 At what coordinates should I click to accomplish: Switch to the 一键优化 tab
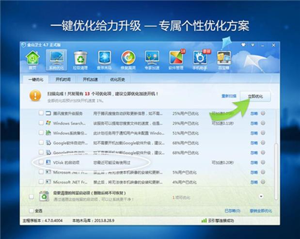tap(36, 80)
